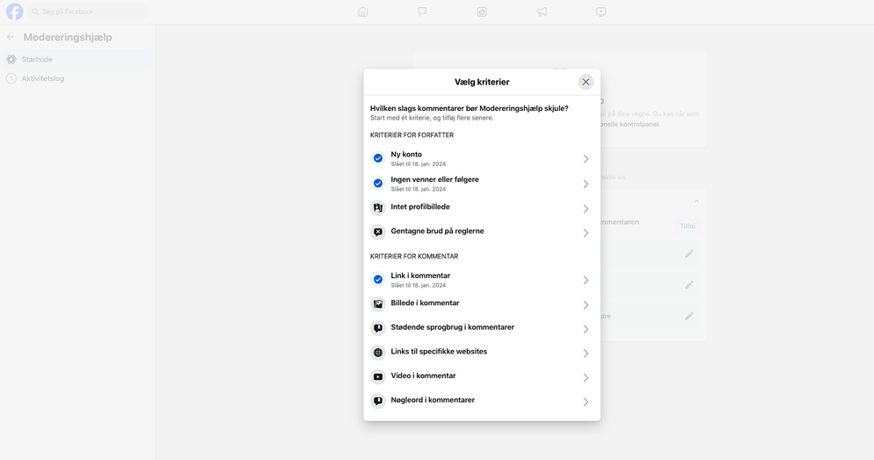874x460 pixels.
Task: Toggle the 'Link i kommentar' checkmark
Action: click(x=378, y=280)
